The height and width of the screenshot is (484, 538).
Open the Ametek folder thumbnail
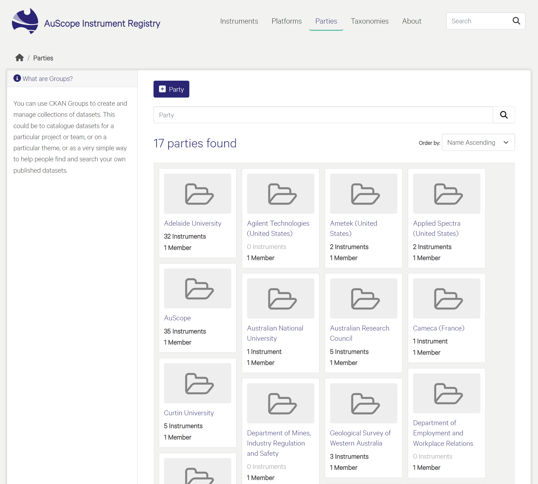tap(364, 194)
